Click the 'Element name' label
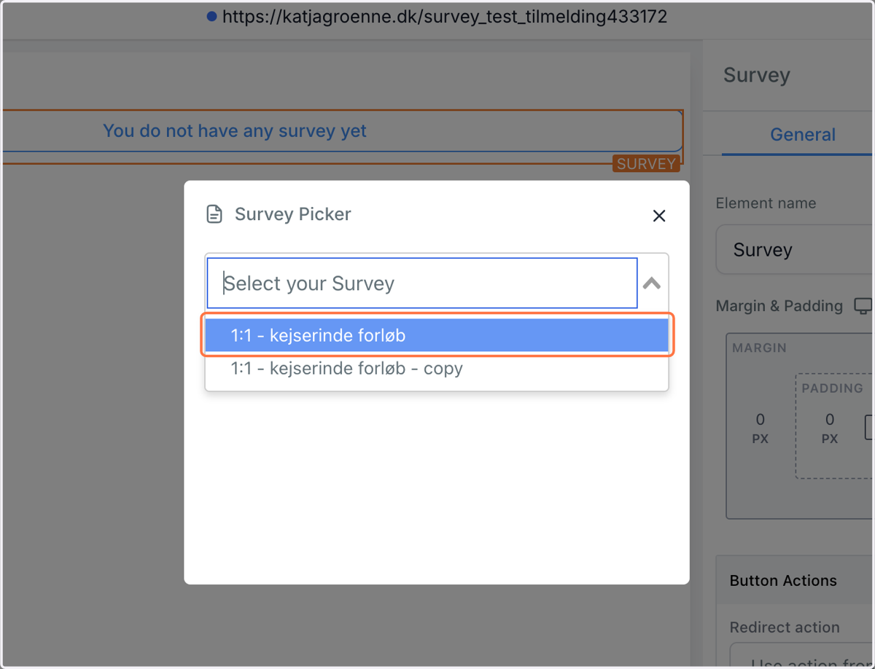Screen dimensions: 875x669 (766, 203)
